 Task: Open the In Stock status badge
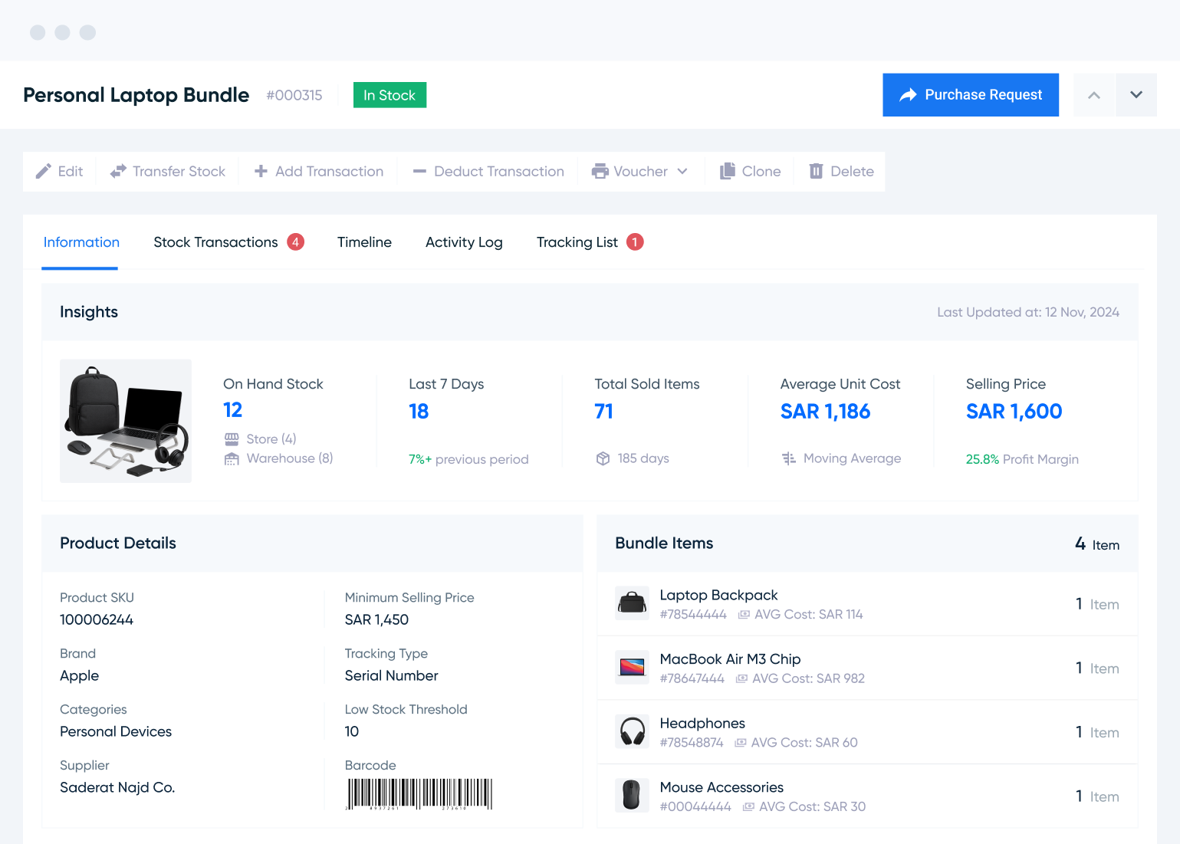point(389,94)
